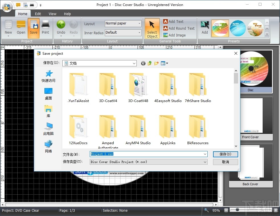The image size is (280, 216).
Task: Open the Inner Radius dropdown
Action: tap(139, 32)
